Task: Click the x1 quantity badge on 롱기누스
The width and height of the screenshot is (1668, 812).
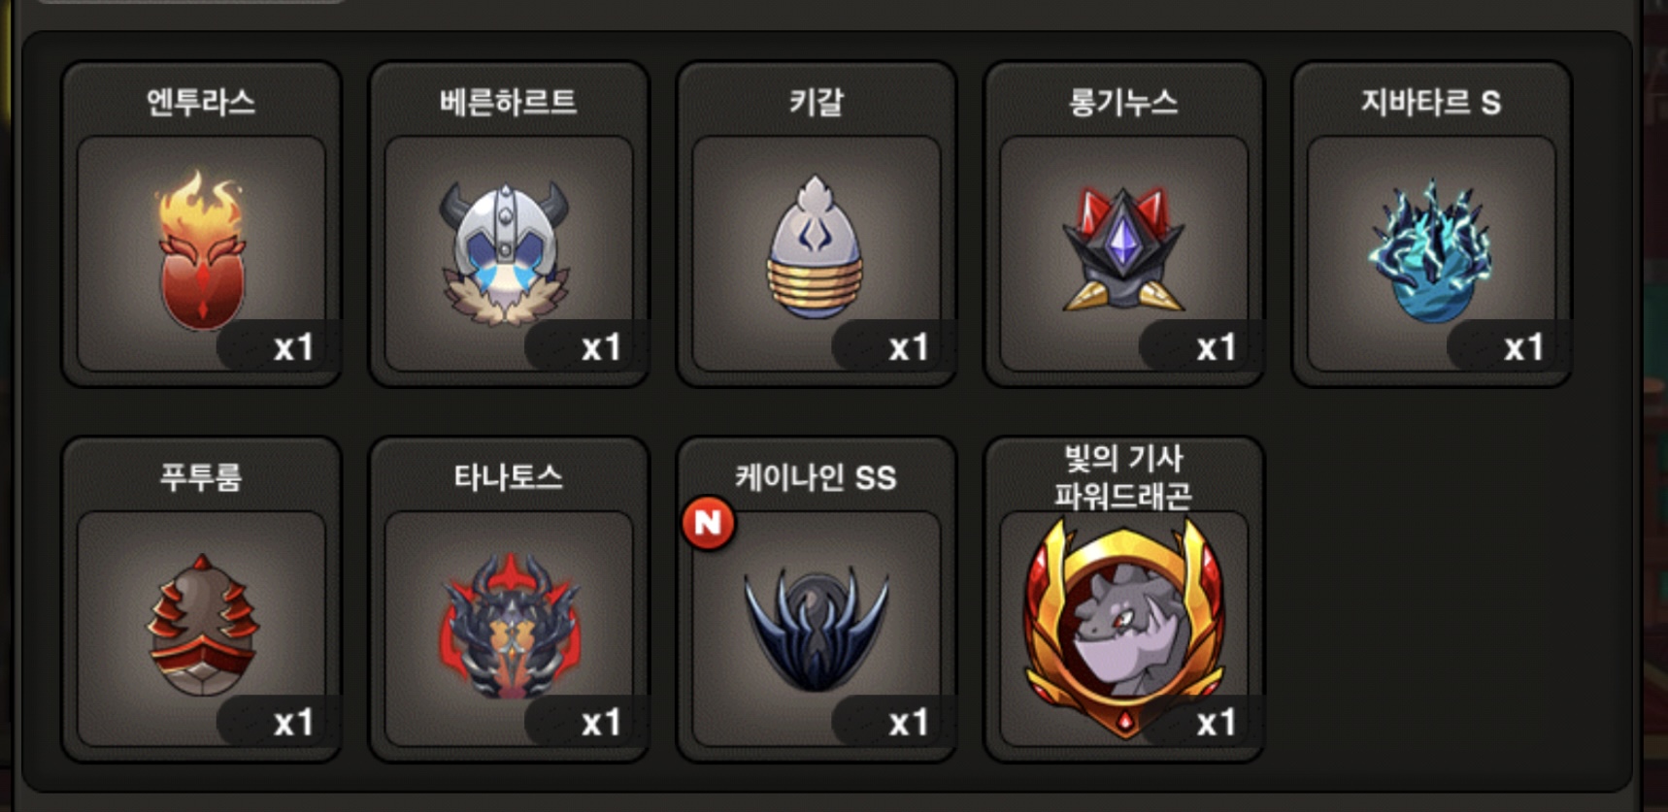Action: click(x=1216, y=347)
